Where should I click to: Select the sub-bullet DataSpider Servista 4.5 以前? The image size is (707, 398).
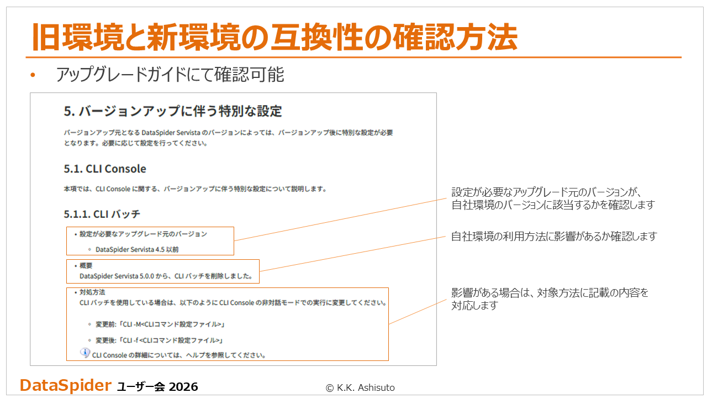137,249
